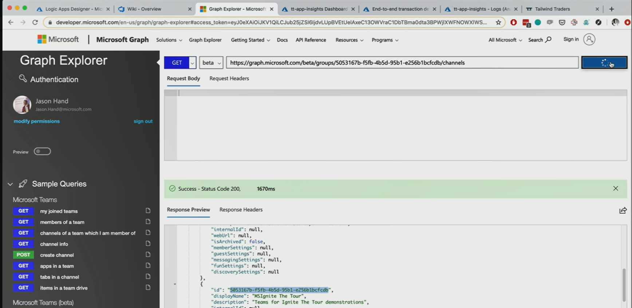Collapse the Graph Explorer sidebar arrow

[158, 62]
